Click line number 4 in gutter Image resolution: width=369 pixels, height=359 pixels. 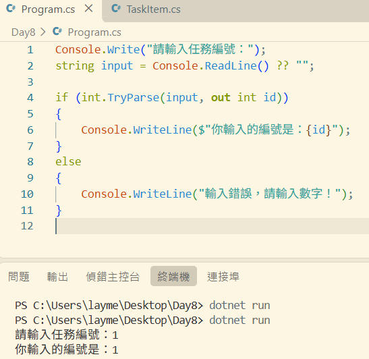pos(30,98)
